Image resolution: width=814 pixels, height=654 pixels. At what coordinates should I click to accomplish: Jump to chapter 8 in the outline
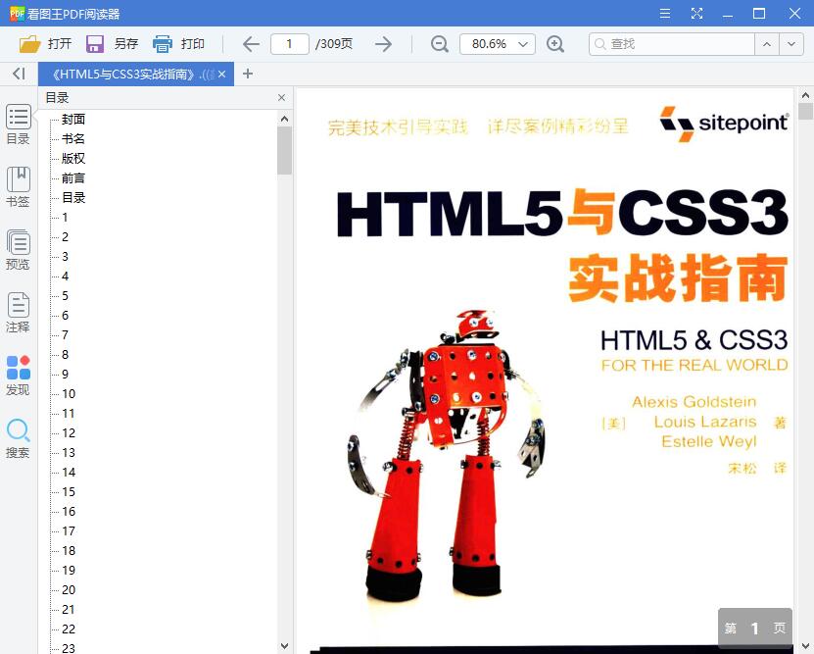coord(65,355)
